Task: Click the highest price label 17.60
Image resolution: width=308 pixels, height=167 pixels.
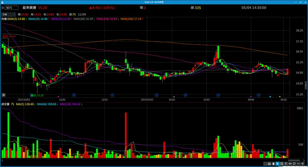Action: click(x=9, y=36)
